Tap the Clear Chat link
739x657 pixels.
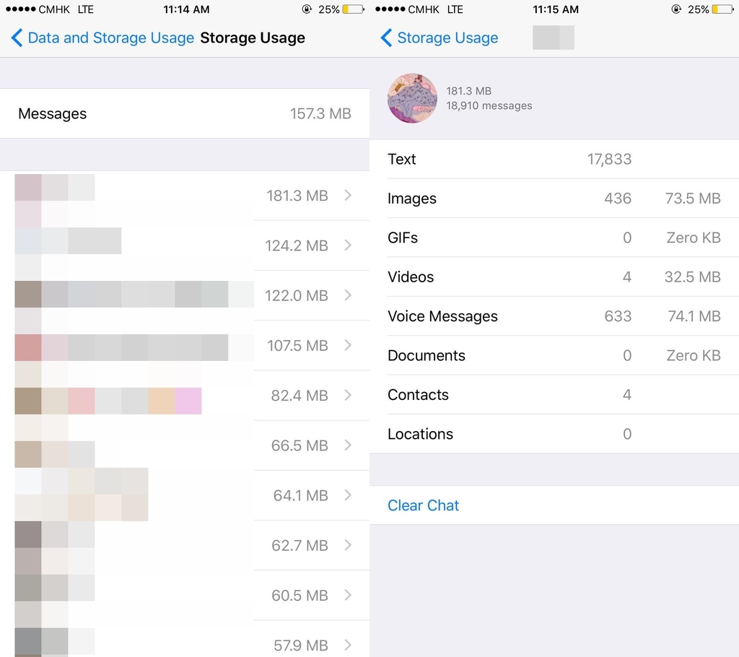click(x=423, y=505)
